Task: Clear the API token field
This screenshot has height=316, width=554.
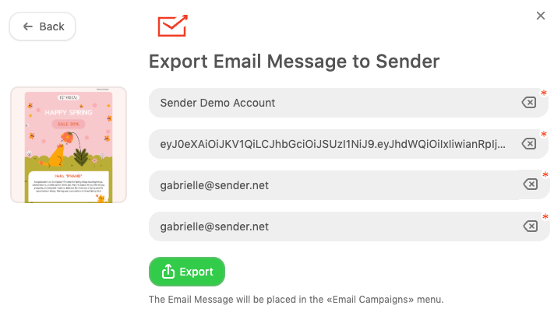Action: (x=529, y=144)
